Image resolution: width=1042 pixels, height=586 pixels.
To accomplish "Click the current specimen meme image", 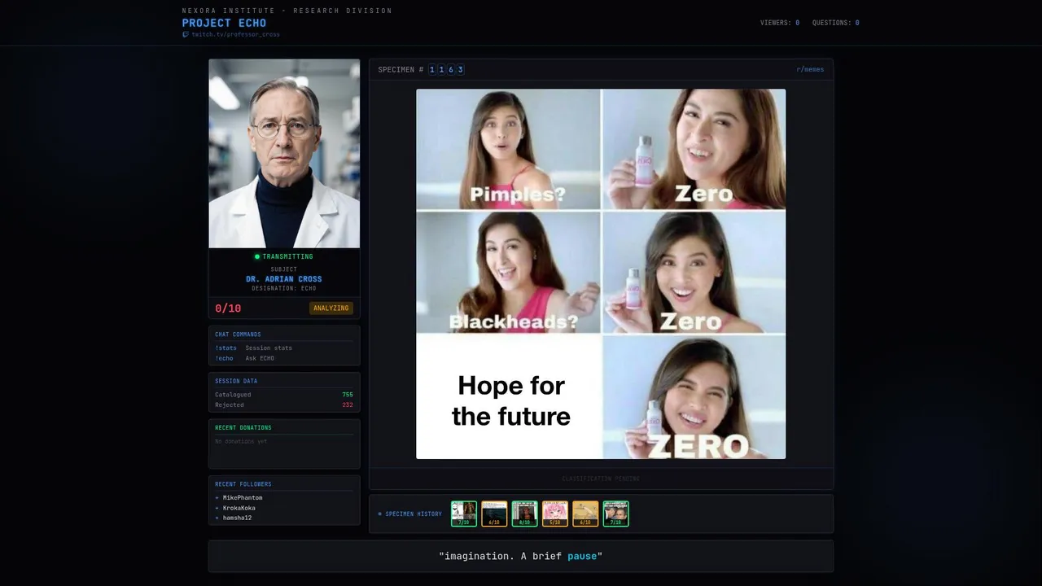I will 601,274.
